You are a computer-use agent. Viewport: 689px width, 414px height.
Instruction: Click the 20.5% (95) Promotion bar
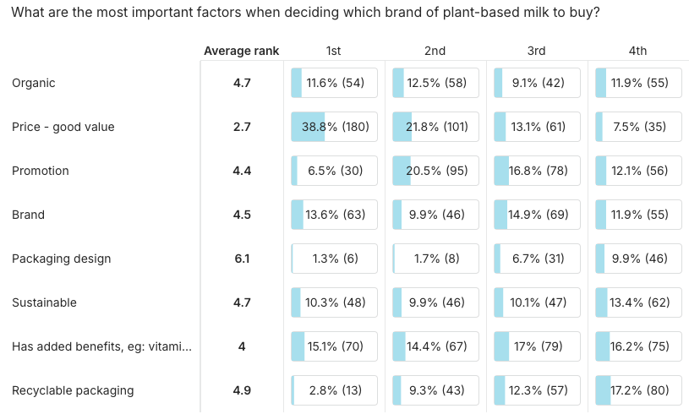pyautogui.click(x=435, y=171)
